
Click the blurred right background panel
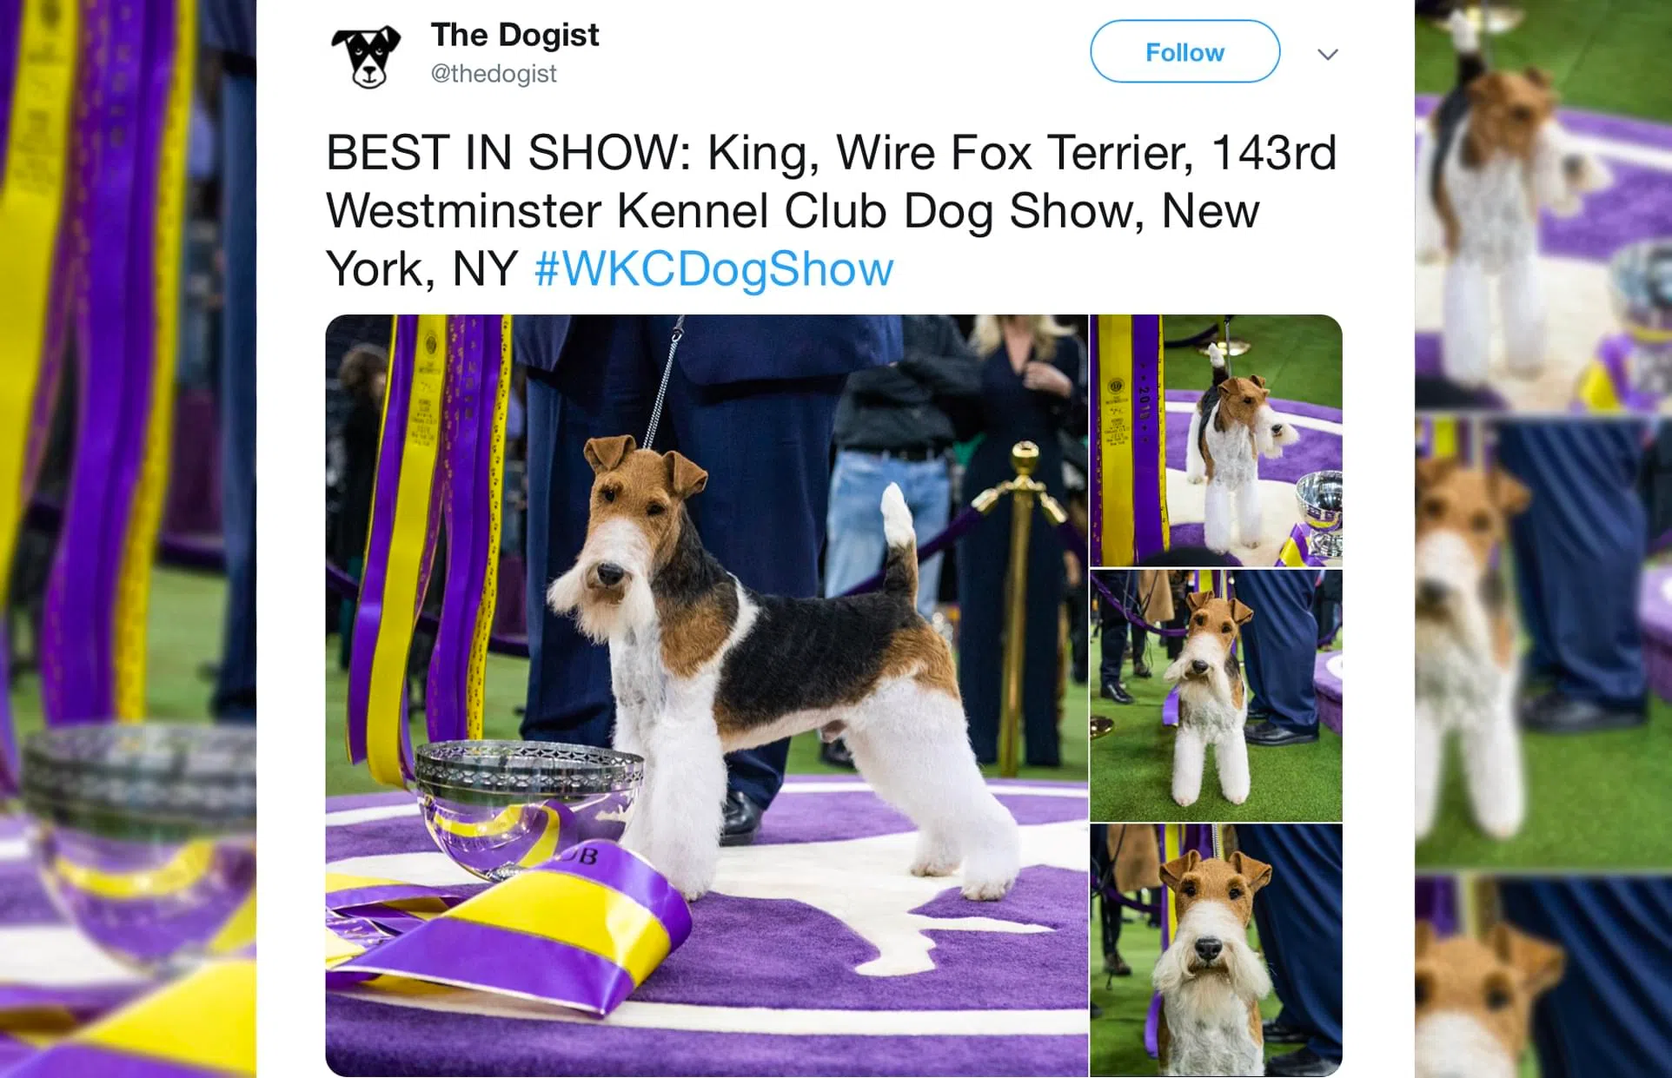(x=1543, y=539)
